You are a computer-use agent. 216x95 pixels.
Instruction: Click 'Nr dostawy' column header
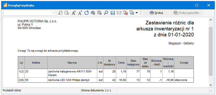pos(110,63)
